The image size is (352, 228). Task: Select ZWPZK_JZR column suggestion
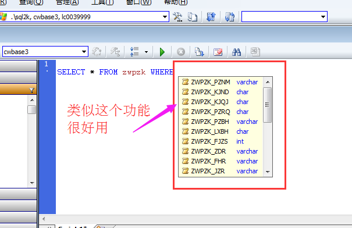click(x=221, y=171)
